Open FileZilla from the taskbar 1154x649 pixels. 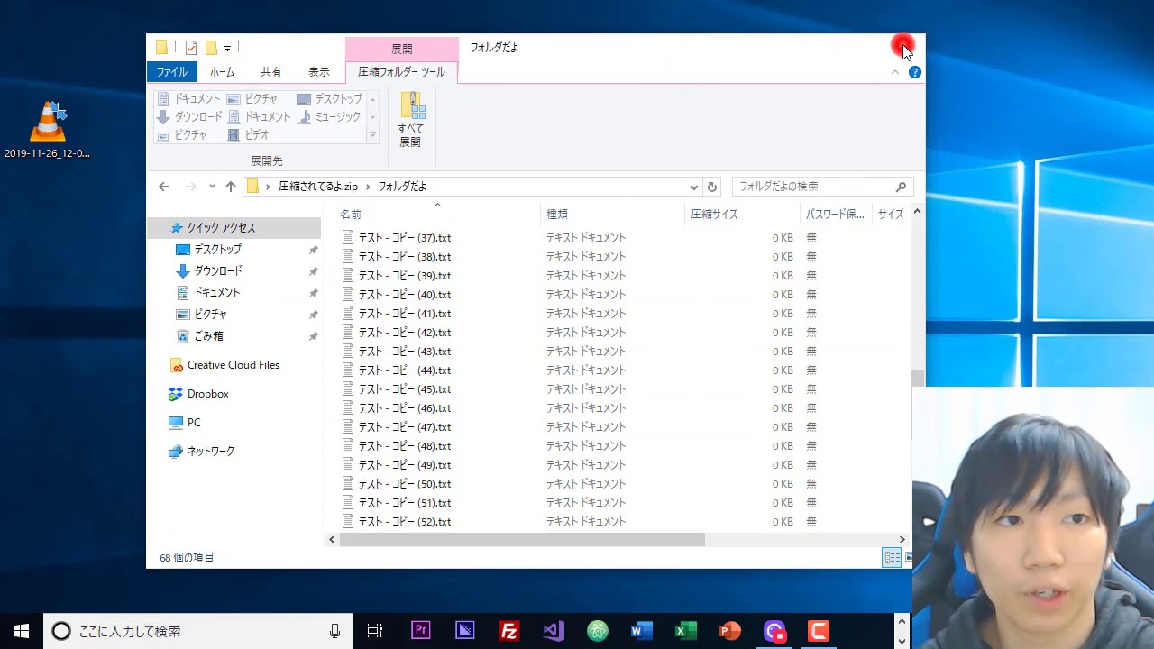point(509,631)
